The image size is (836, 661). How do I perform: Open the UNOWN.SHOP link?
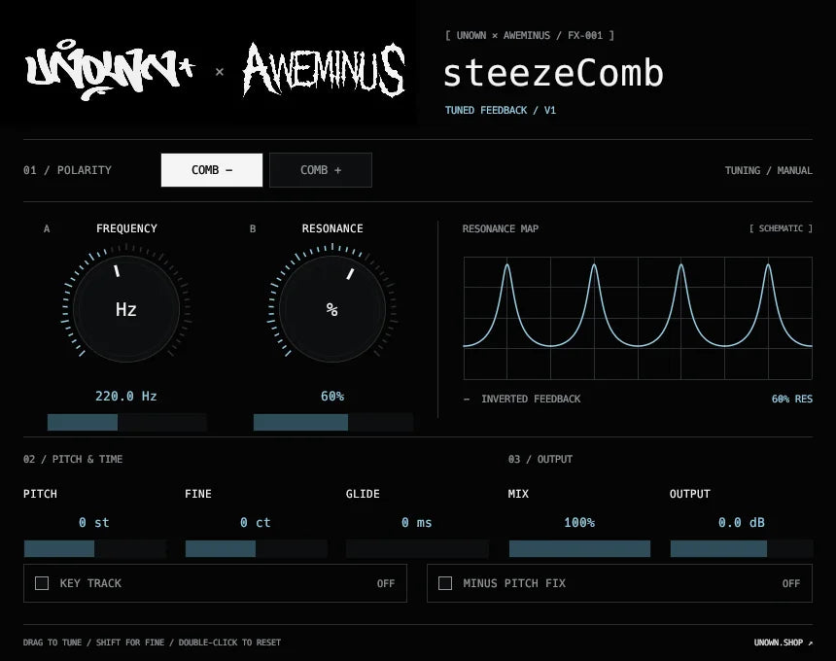784,643
